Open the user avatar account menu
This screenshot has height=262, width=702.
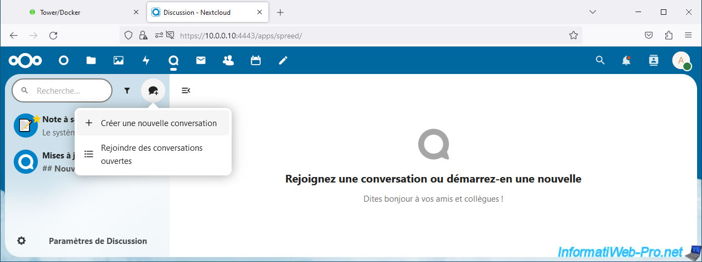coord(681,61)
